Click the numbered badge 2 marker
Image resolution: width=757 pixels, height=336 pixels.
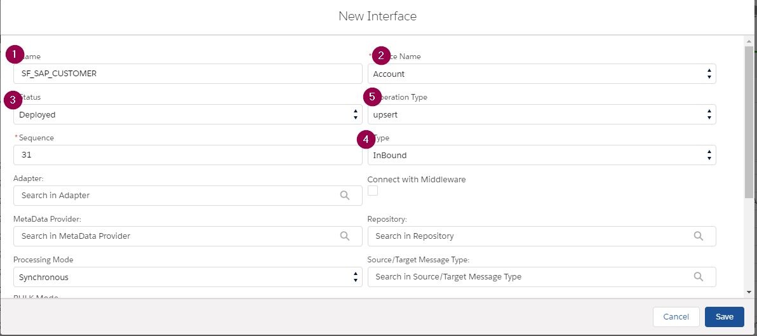coord(381,55)
